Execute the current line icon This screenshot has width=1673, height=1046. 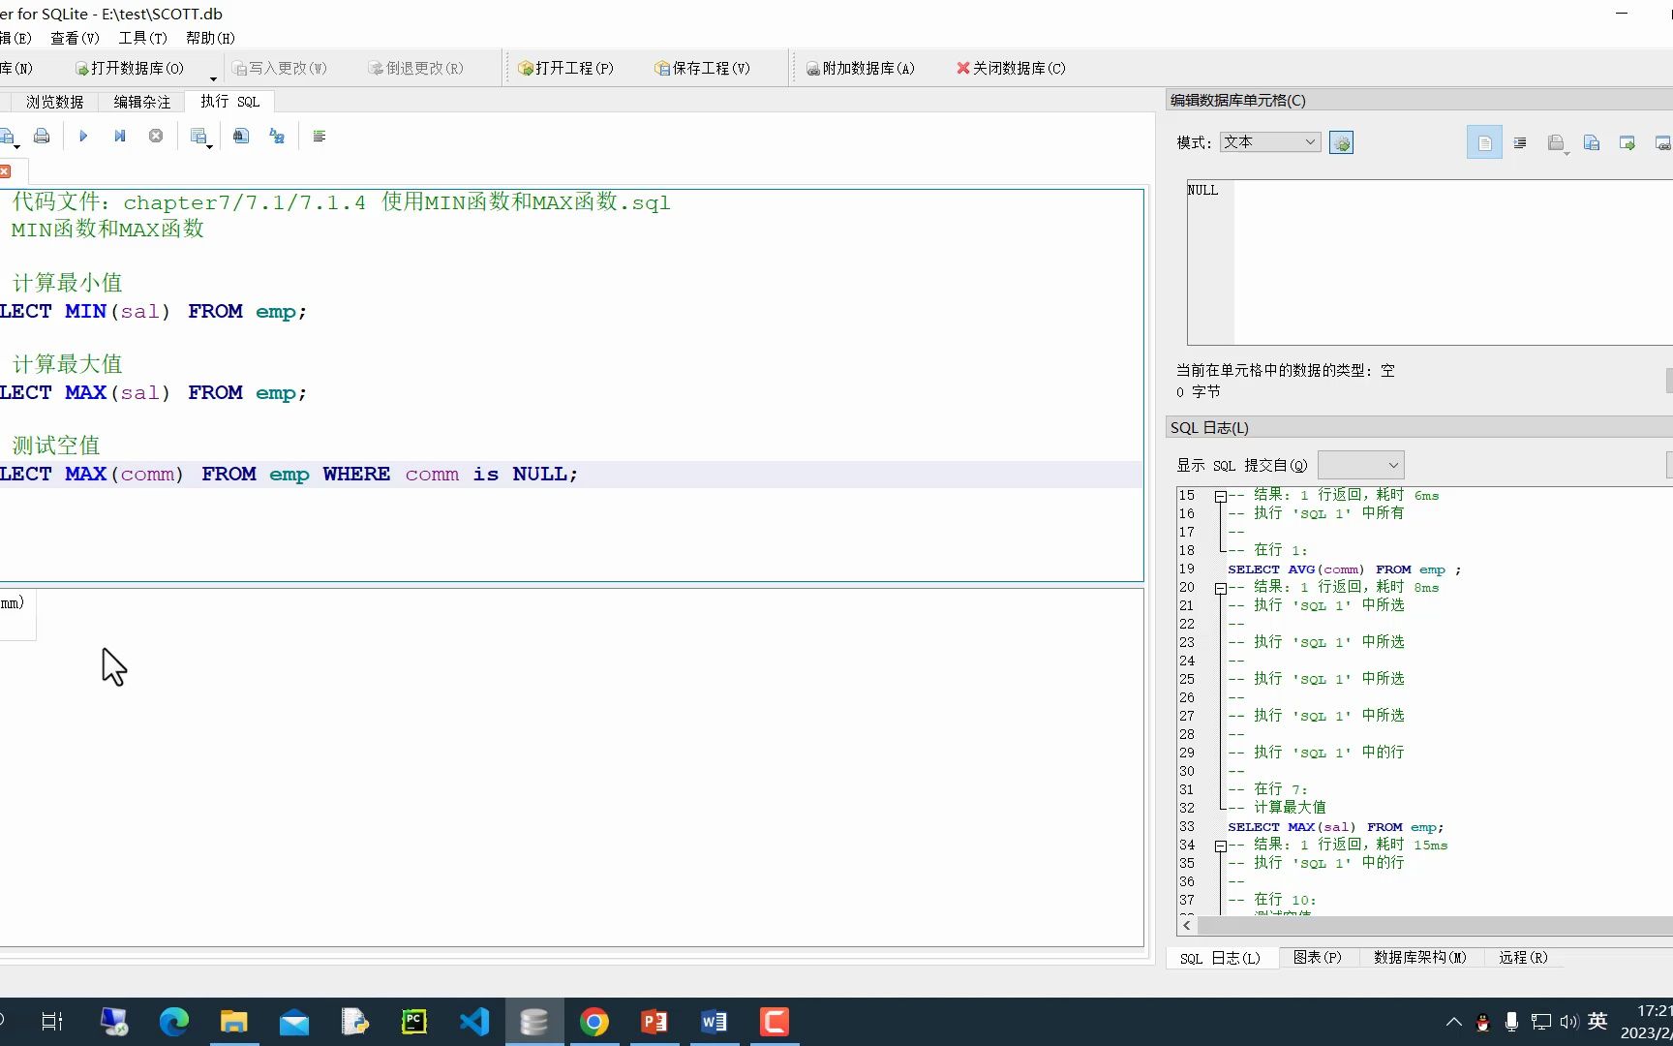(x=120, y=137)
